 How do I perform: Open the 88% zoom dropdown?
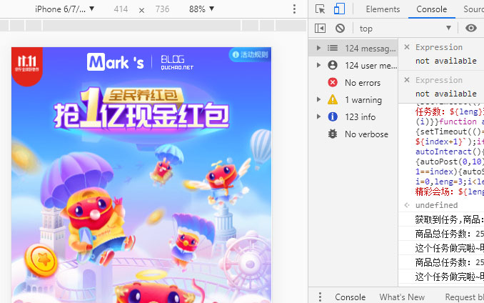[201, 9]
